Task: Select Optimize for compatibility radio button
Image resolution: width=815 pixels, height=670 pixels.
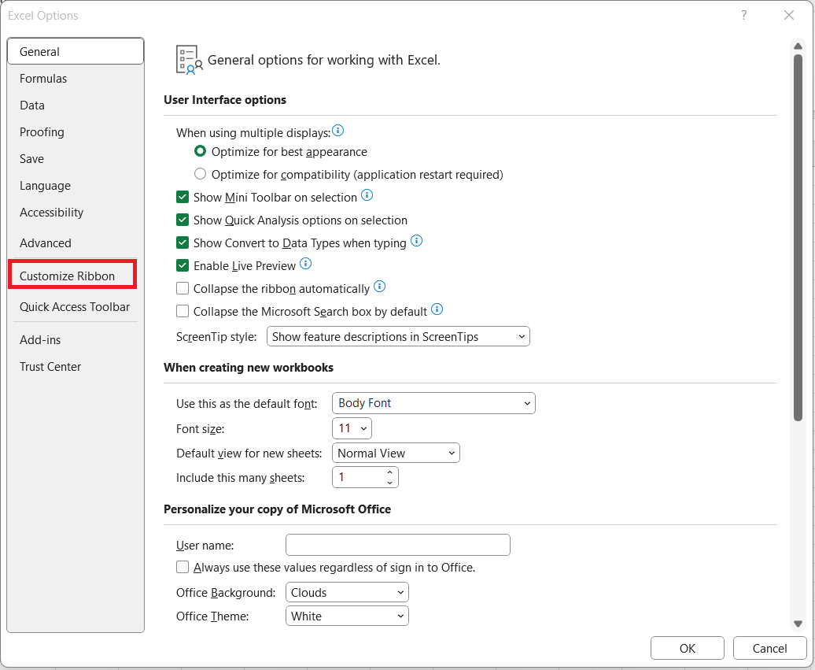Action: [x=200, y=174]
